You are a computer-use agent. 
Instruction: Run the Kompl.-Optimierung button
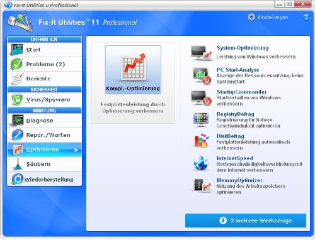tap(133, 70)
